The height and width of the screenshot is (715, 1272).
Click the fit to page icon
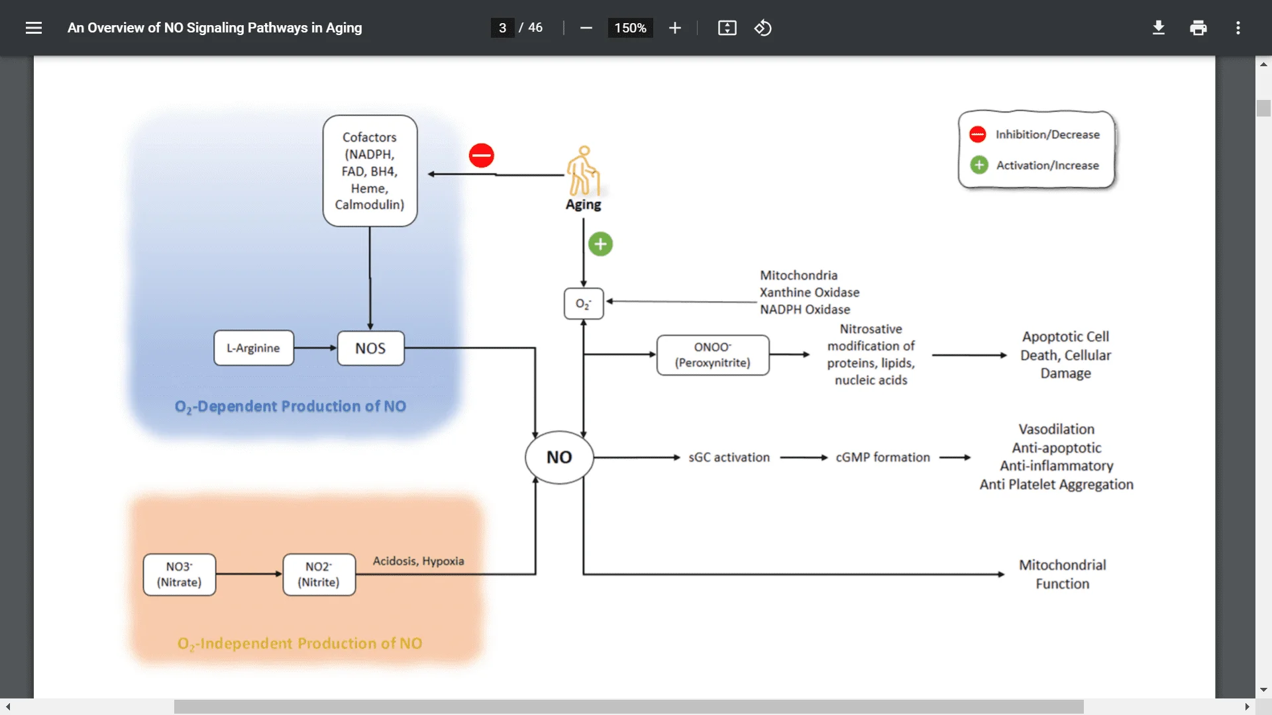point(727,26)
